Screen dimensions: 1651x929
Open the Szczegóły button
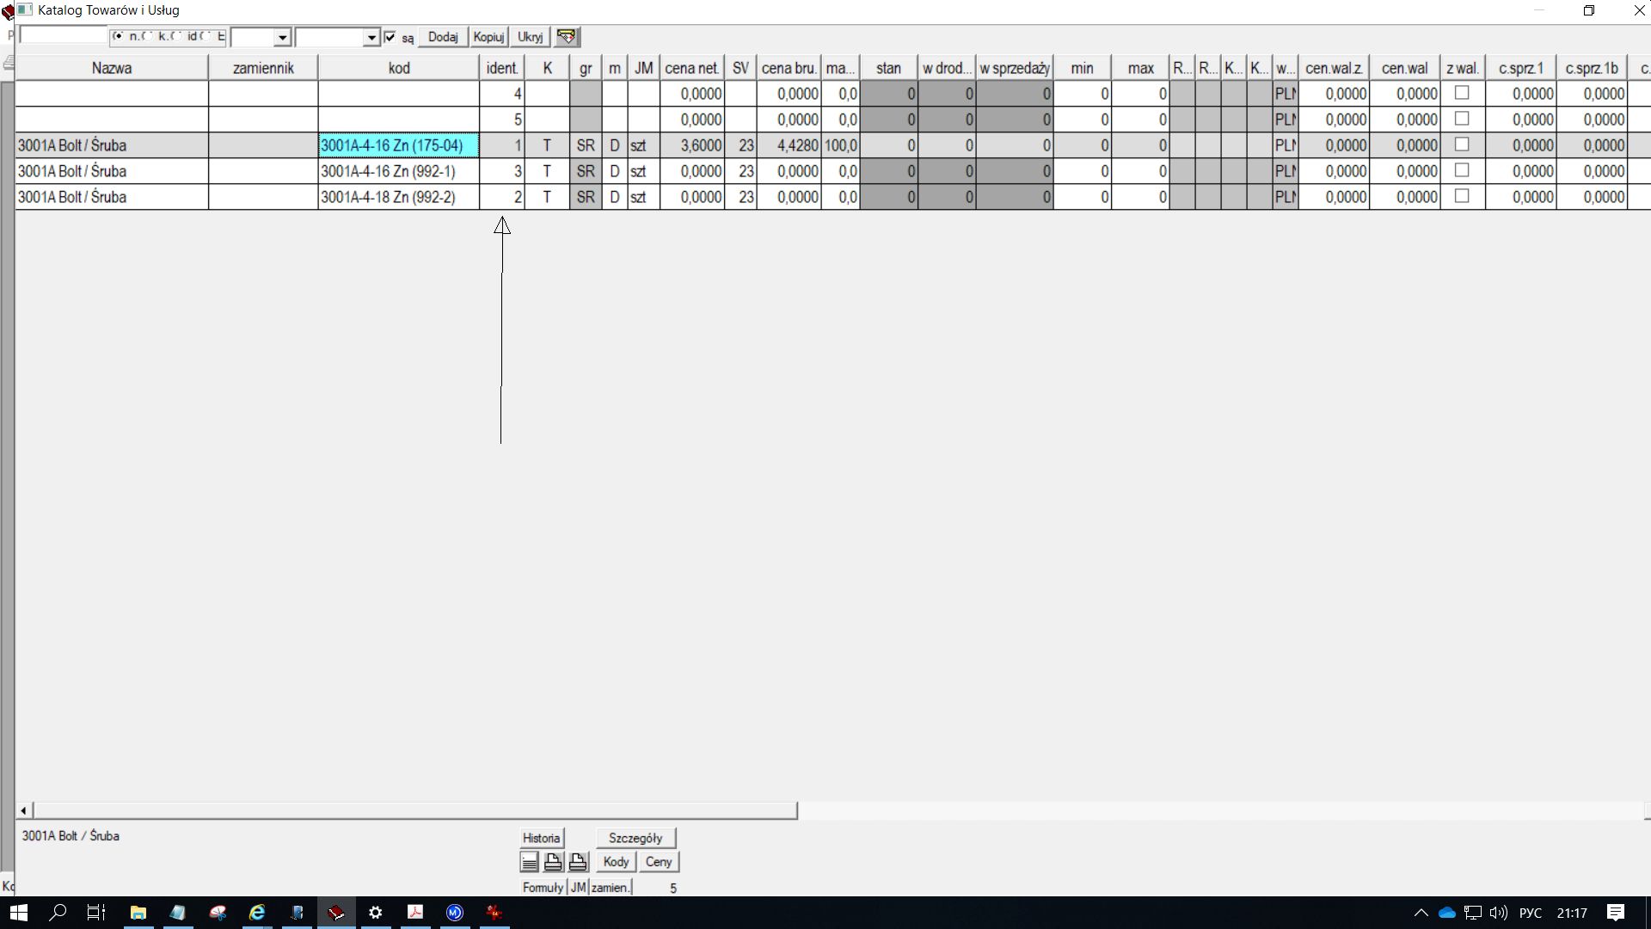635,838
